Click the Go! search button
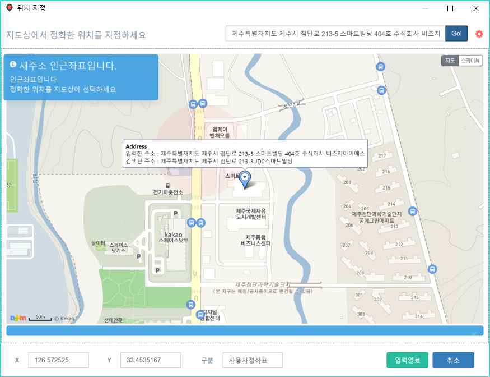The height and width of the screenshot is (377, 490). [456, 34]
